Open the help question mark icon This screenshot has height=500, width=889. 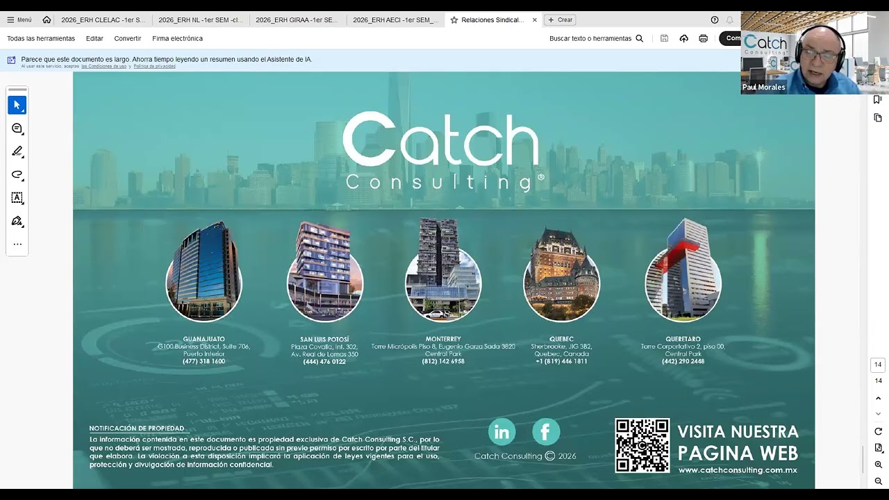point(714,20)
